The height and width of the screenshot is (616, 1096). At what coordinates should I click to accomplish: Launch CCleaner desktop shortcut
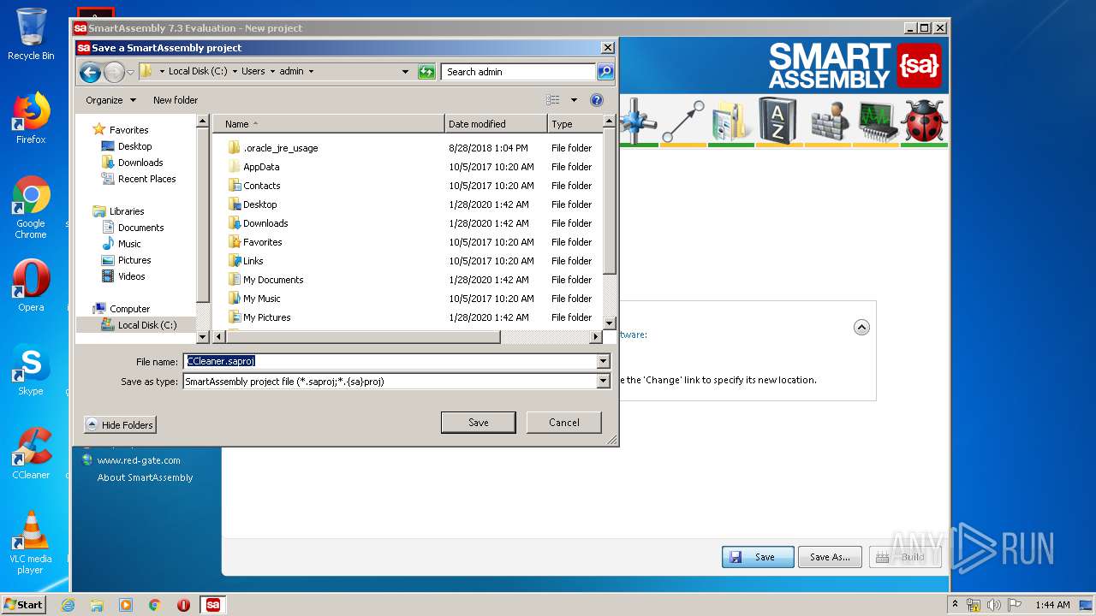coord(31,453)
